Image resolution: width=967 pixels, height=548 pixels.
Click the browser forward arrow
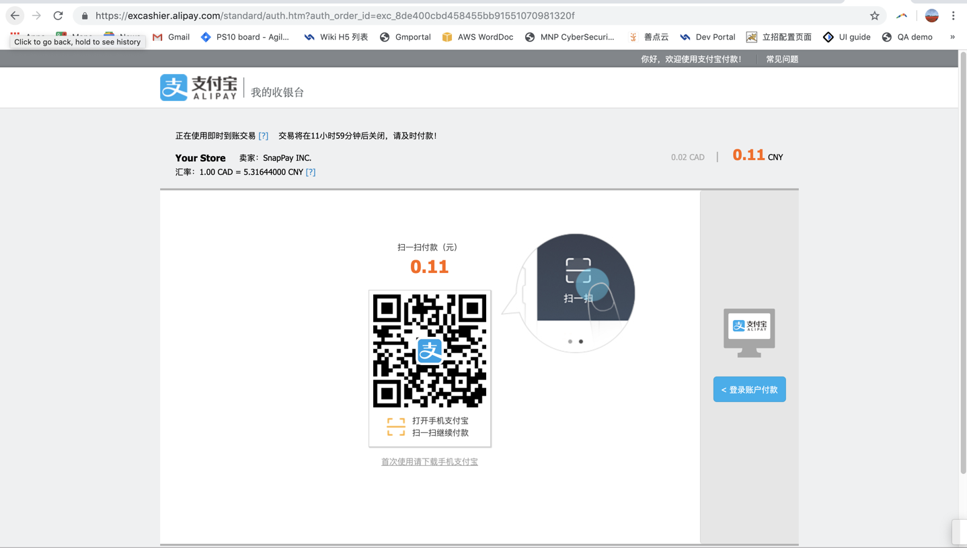pyautogui.click(x=36, y=15)
